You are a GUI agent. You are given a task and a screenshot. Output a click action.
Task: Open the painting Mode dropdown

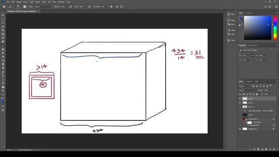(43, 7)
